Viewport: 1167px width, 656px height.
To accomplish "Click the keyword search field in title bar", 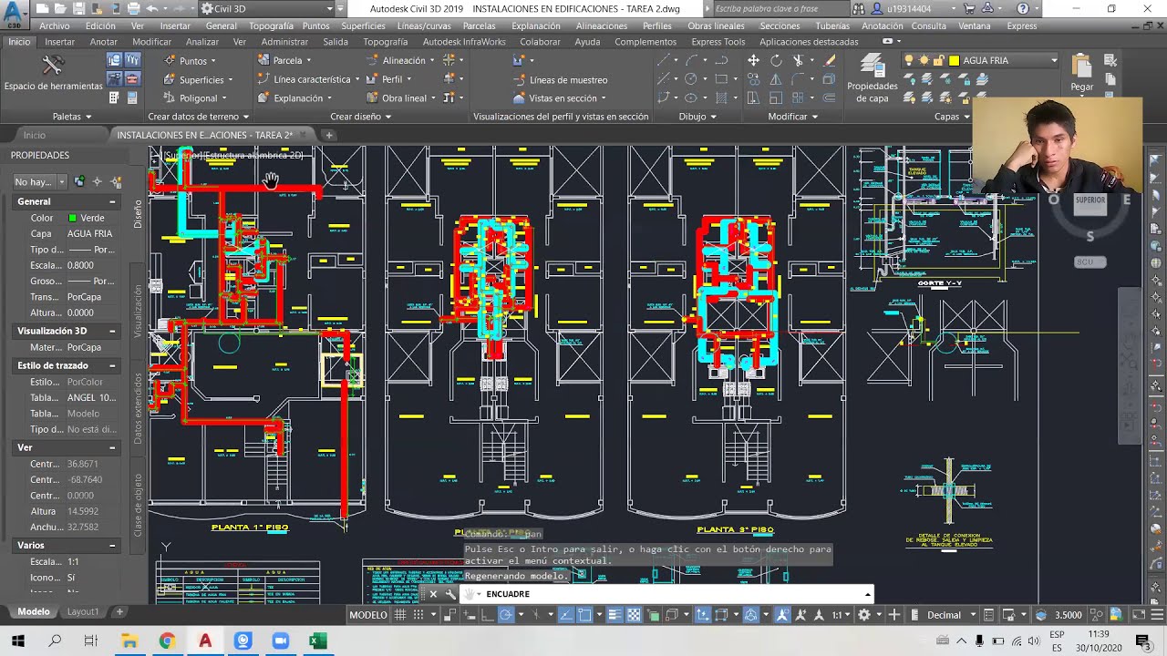I will click(778, 8).
